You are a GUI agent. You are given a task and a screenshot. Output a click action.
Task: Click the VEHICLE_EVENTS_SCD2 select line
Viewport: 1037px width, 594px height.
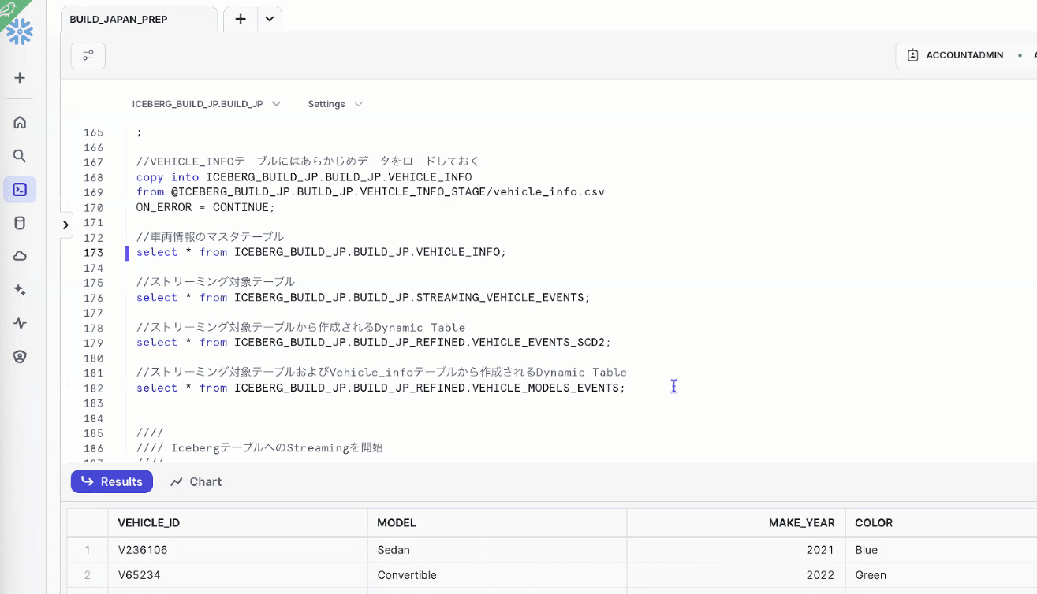pos(374,342)
